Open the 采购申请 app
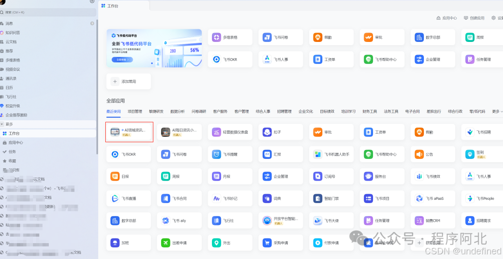This screenshot has width=503, height=259. click(x=281, y=243)
